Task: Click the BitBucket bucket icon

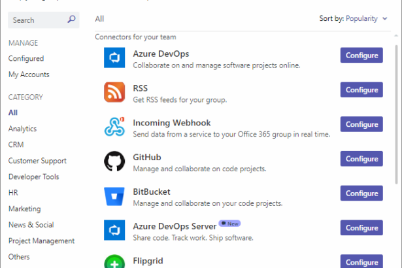Action: coord(114,197)
